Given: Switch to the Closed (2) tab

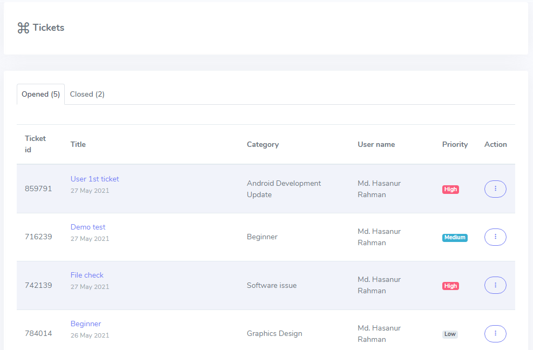Looking at the screenshot, I should 87,94.
